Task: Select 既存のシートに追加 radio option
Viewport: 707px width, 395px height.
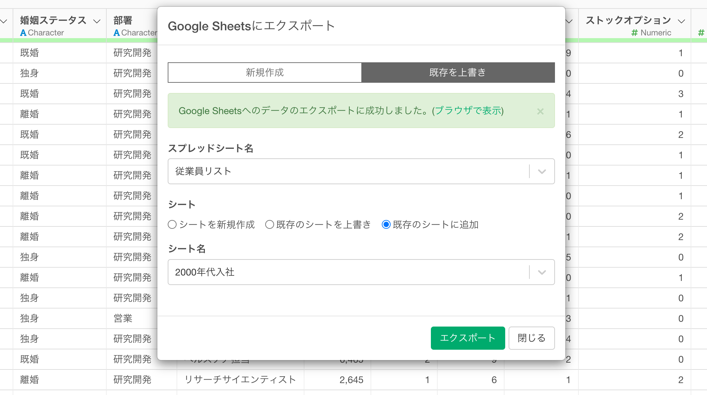Action: (x=386, y=225)
